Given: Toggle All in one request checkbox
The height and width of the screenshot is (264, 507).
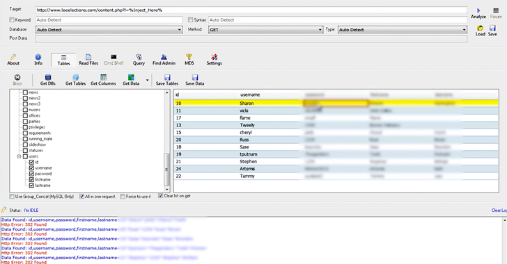Looking at the screenshot, I should (x=81, y=197).
